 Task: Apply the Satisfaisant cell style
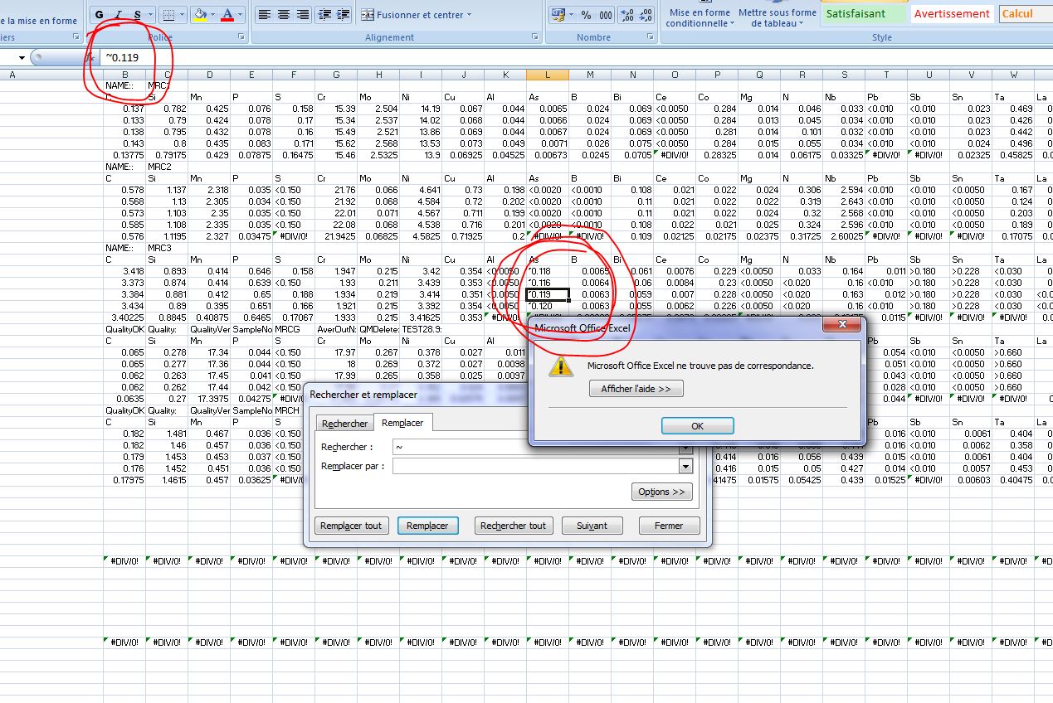pyautogui.click(x=864, y=14)
